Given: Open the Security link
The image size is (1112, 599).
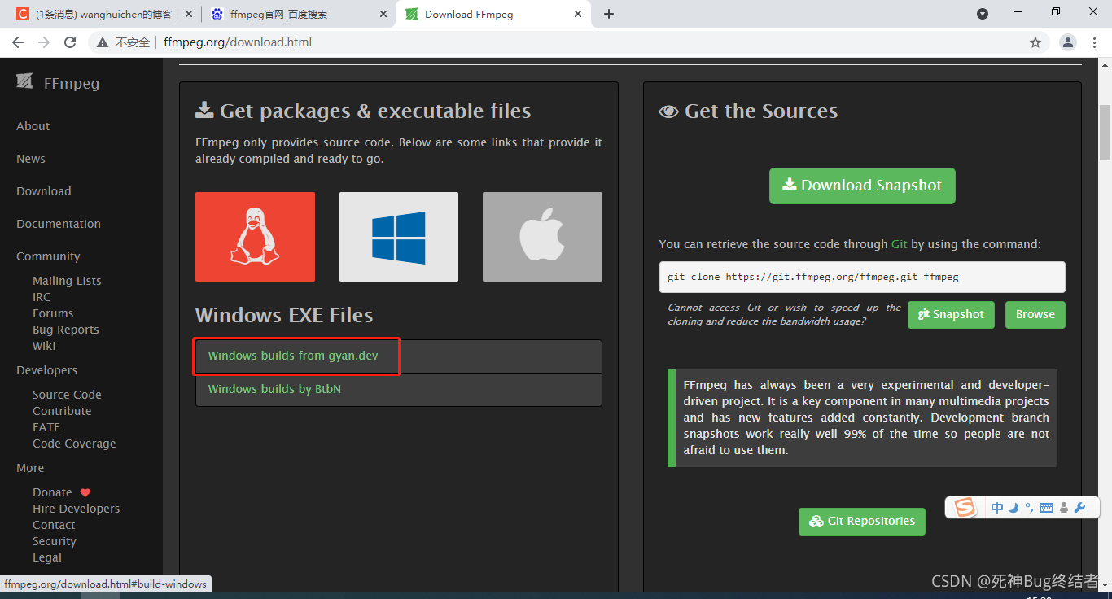Looking at the screenshot, I should tap(55, 541).
